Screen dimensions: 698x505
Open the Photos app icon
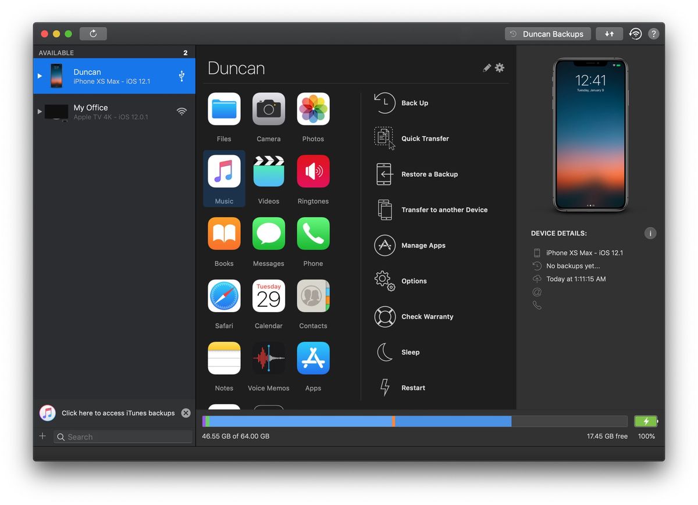coord(313,109)
